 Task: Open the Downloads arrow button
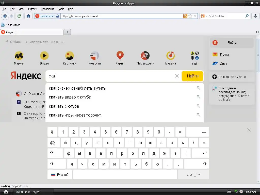point(255,16)
